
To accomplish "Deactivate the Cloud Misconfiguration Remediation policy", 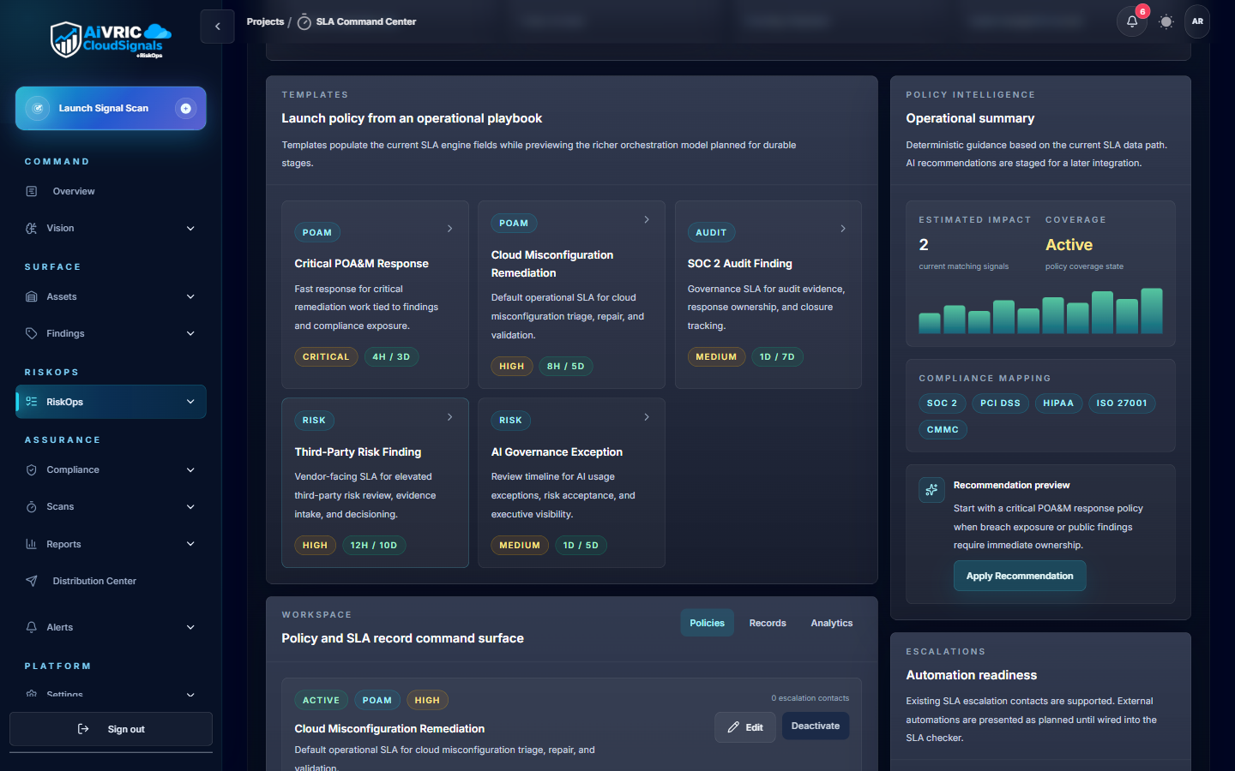I will 816,726.
